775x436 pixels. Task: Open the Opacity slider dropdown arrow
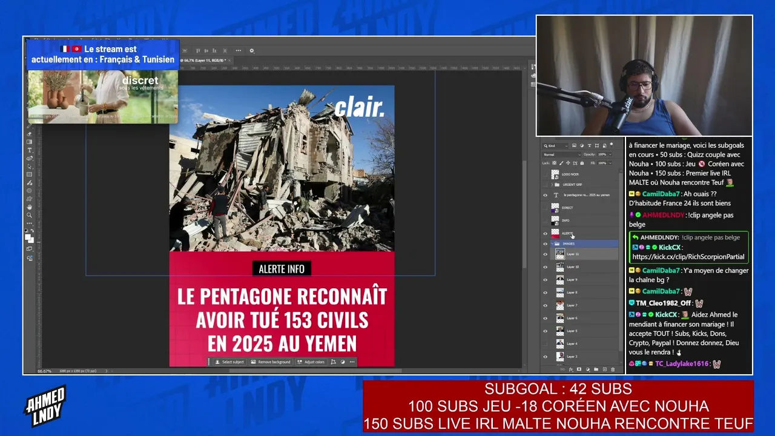pos(610,154)
